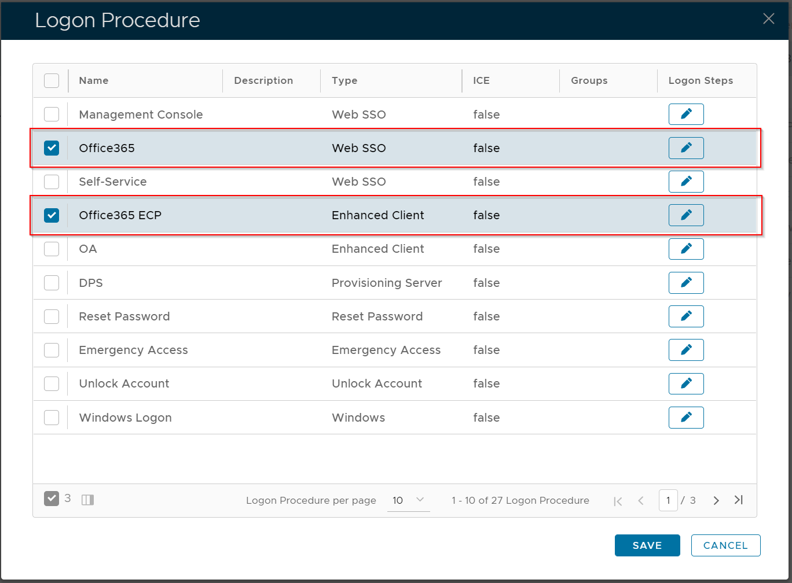Screen dimensions: 792x583
Task: Open the per page size dropdown
Action: pos(408,500)
